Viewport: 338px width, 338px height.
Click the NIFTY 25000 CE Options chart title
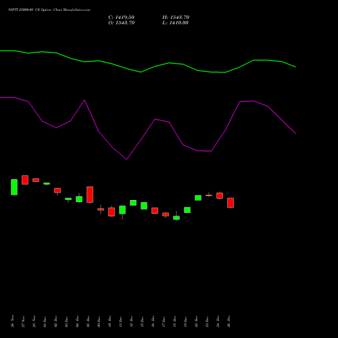click(49, 10)
